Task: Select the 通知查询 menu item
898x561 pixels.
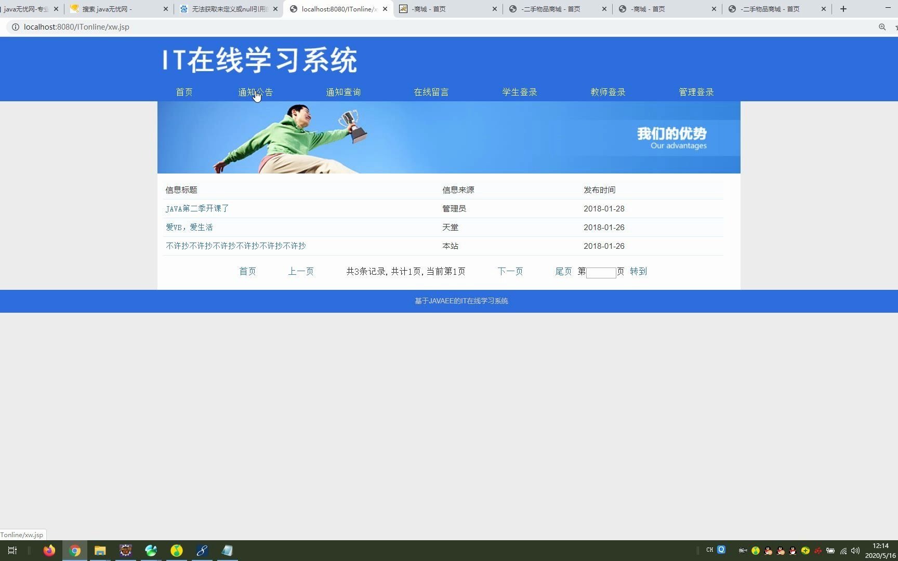Action: (x=343, y=92)
